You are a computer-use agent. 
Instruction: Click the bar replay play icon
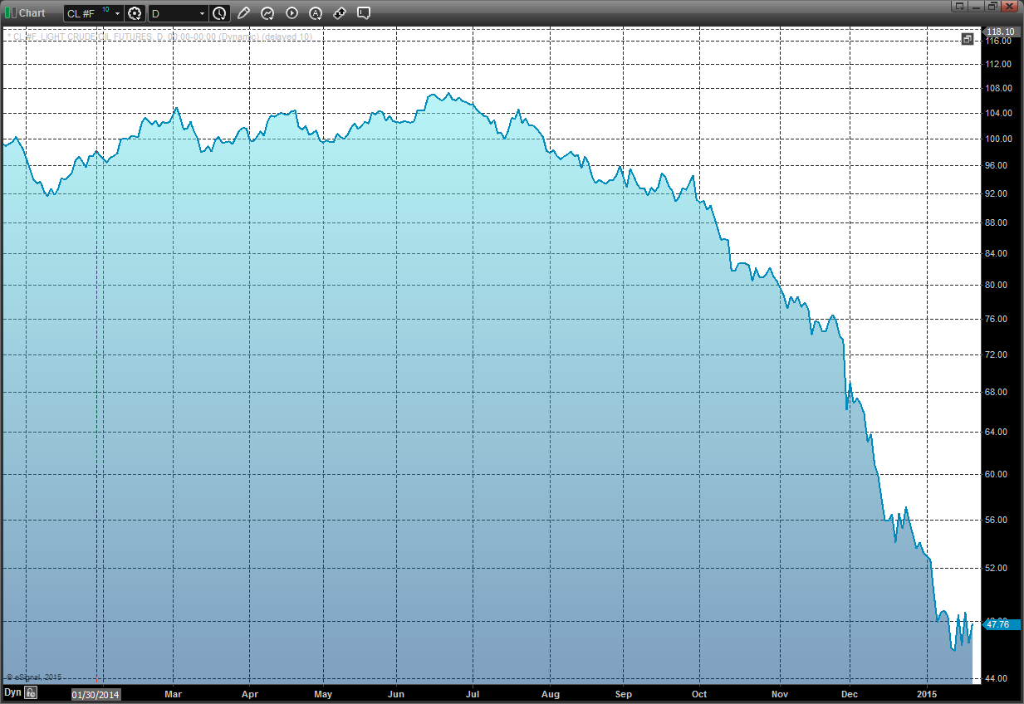pos(292,13)
